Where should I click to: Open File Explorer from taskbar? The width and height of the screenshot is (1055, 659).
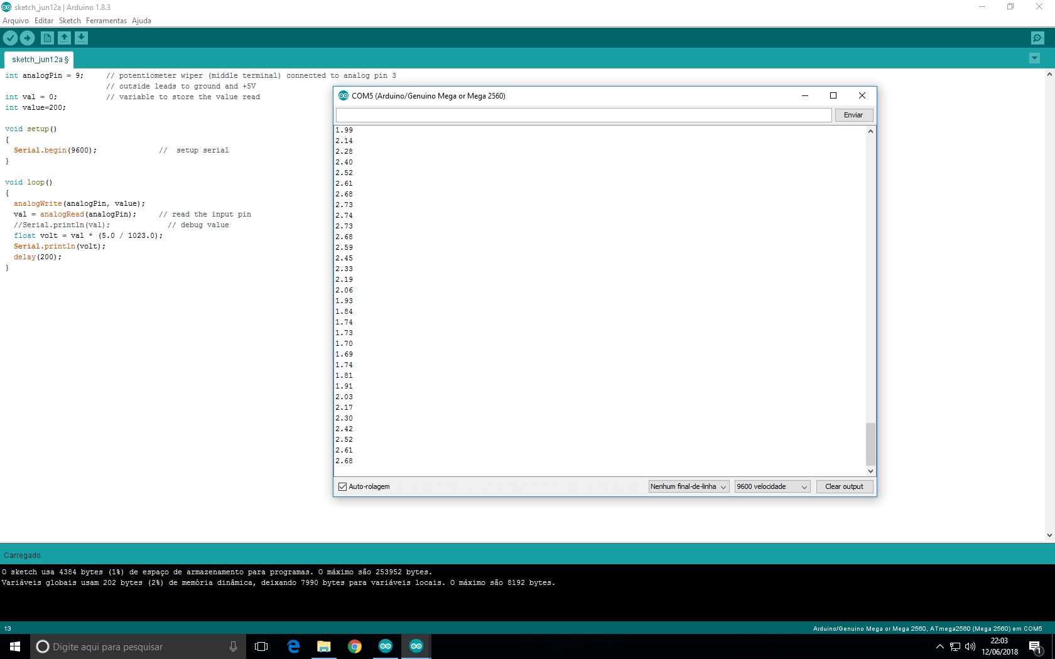click(324, 646)
